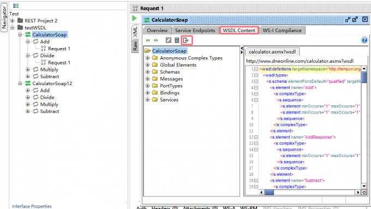Viewport: 371px width, 209px height.
Task: Expand the Multiply operation under CalculatorSoap
Action: click(x=28, y=69)
